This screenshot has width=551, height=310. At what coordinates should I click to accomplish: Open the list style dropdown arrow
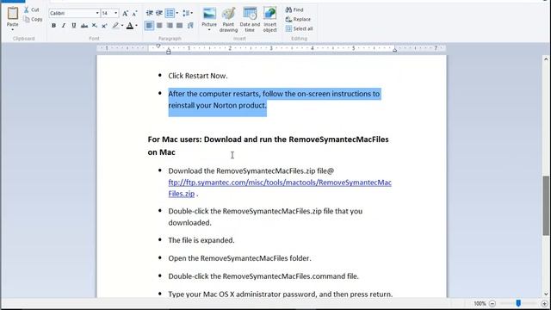pyautogui.click(x=176, y=14)
